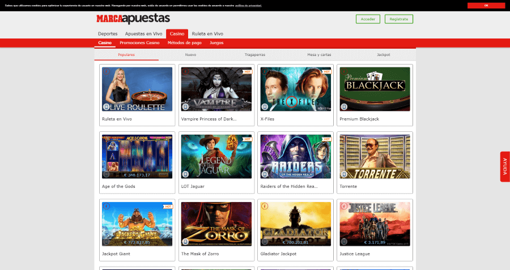Open Ruleta en Vivo in main navigation
The width and height of the screenshot is (510, 270).
(x=207, y=34)
